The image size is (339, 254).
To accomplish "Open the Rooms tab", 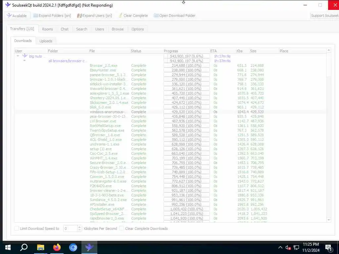I will [x=47, y=29].
